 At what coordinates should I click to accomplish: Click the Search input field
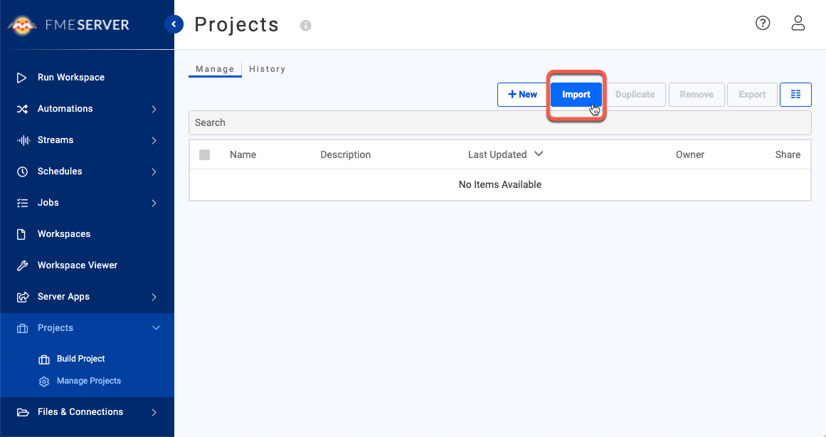coord(499,122)
